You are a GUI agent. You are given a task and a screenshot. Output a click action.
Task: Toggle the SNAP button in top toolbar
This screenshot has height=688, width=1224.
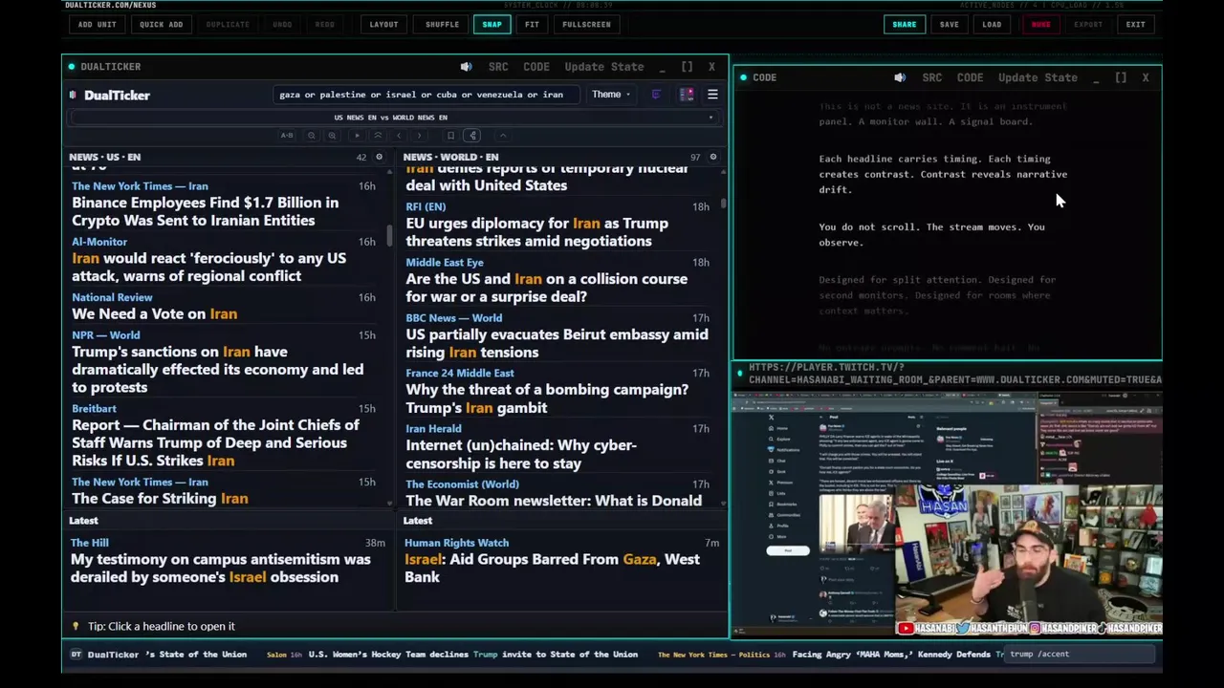click(492, 24)
